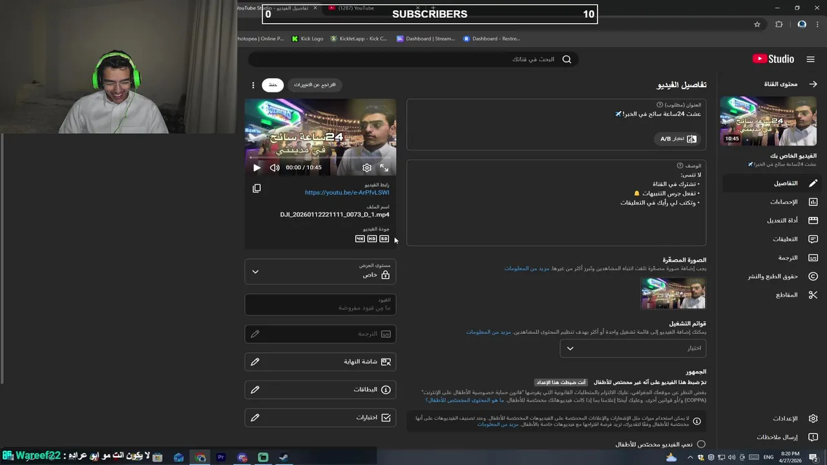This screenshot has width=827, height=465.
Task: Expand the visibility dropdown (خاص)
Action: [320, 272]
